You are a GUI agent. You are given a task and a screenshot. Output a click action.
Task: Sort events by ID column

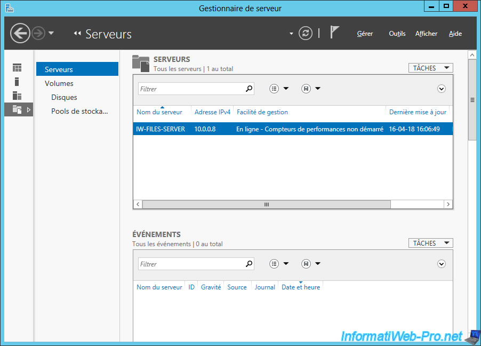pyautogui.click(x=191, y=287)
